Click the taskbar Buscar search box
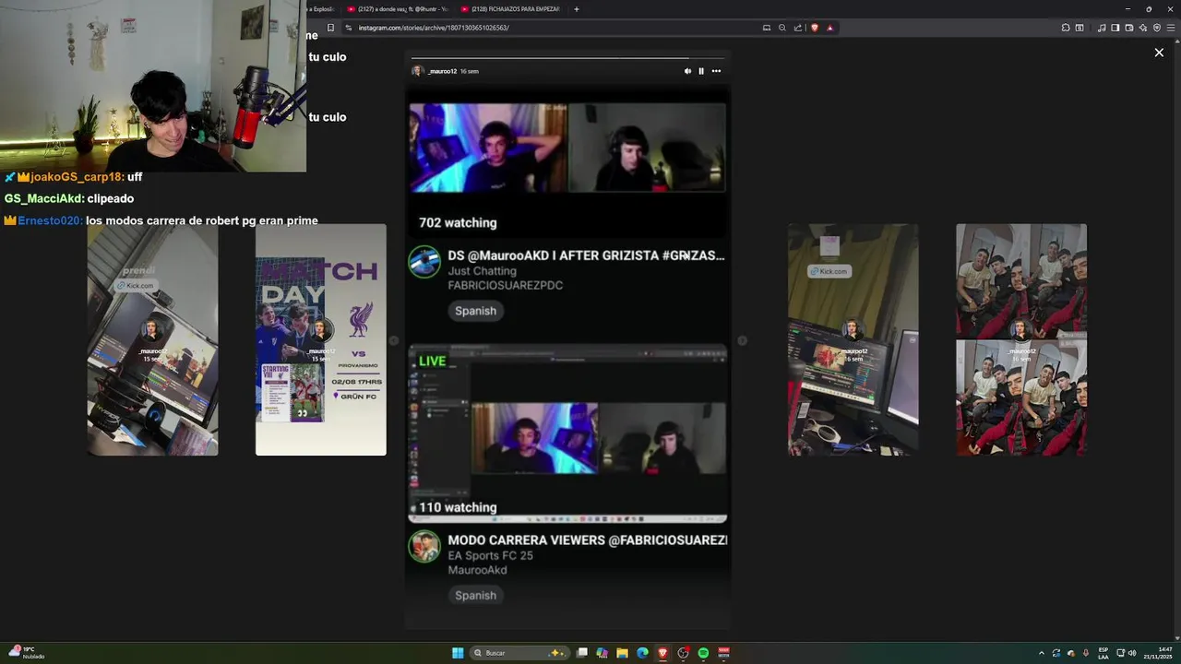The image size is (1181, 664). click(x=520, y=653)
